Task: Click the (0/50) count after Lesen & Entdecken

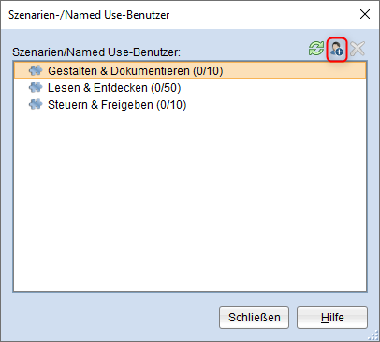Action: tap(166, 88)
